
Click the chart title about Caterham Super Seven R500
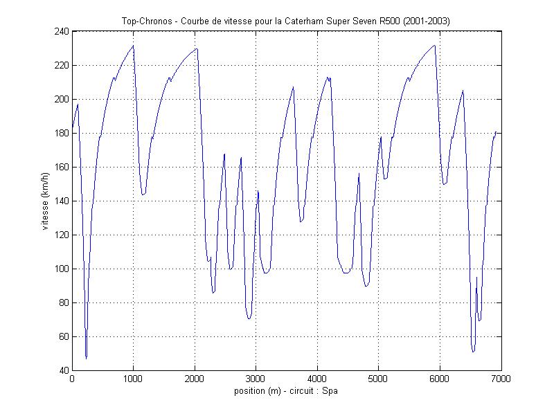click(286, 21)
